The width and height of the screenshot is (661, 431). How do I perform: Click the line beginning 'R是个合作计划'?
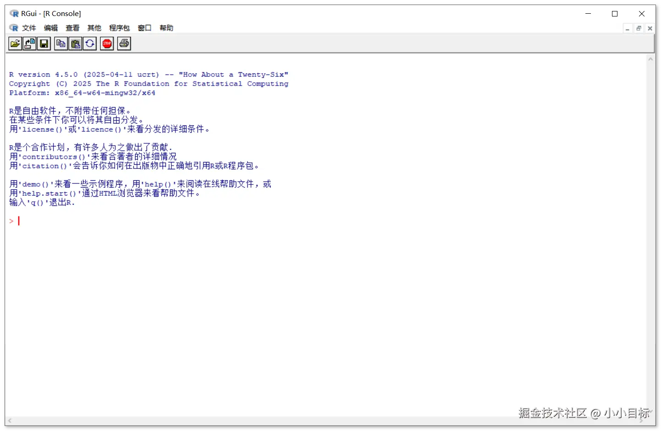tap(91, 147)
